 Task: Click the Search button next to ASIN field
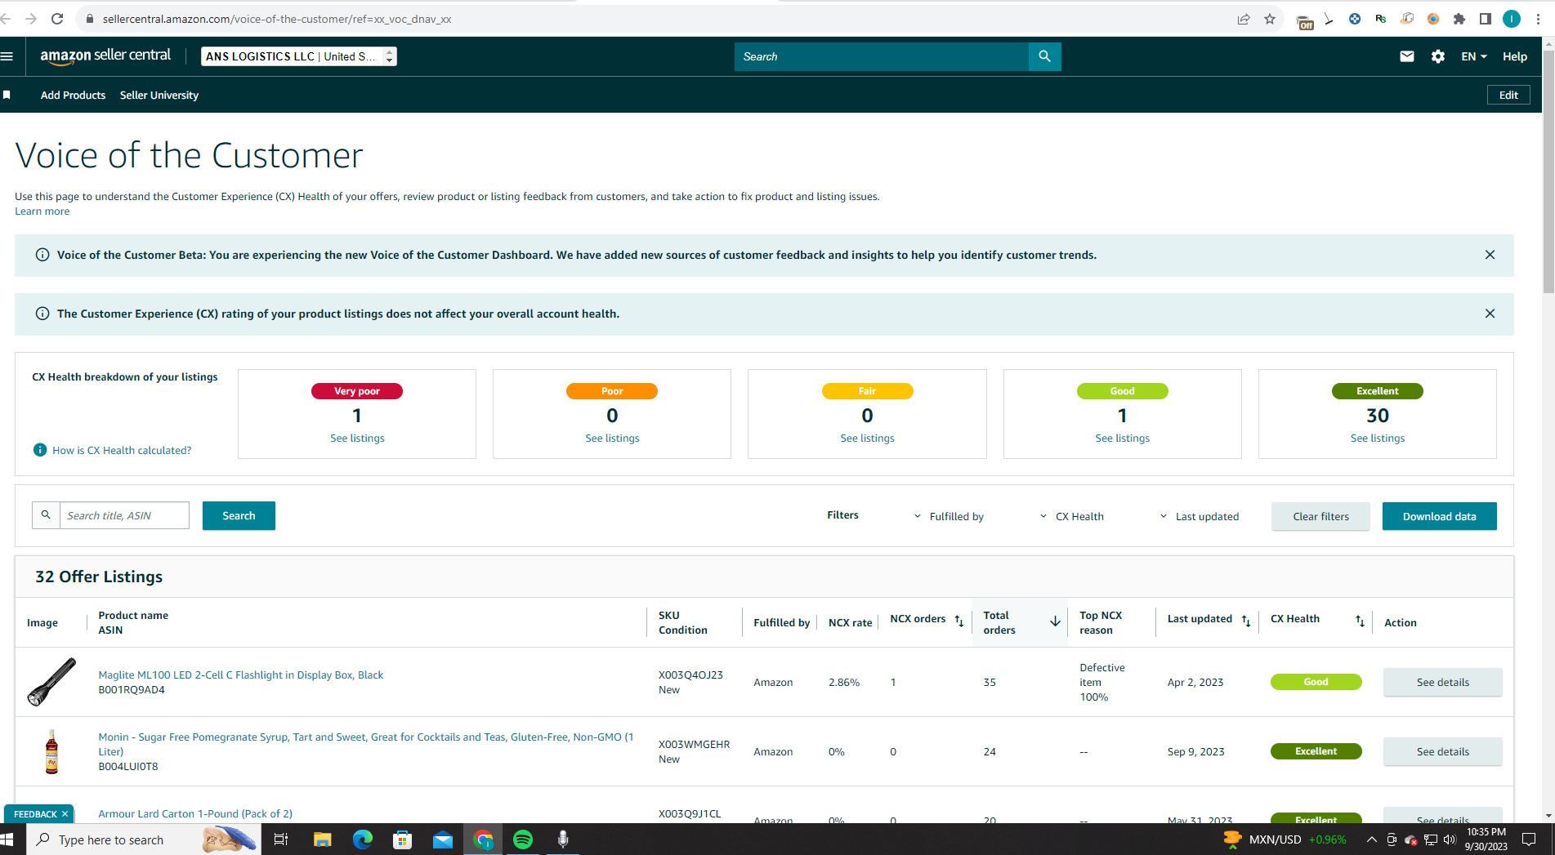[x=239, y=515]
